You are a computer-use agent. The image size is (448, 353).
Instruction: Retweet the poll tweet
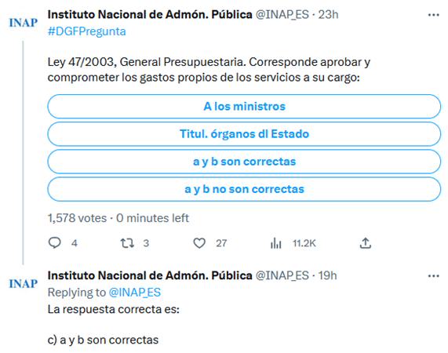coord(127,243)
